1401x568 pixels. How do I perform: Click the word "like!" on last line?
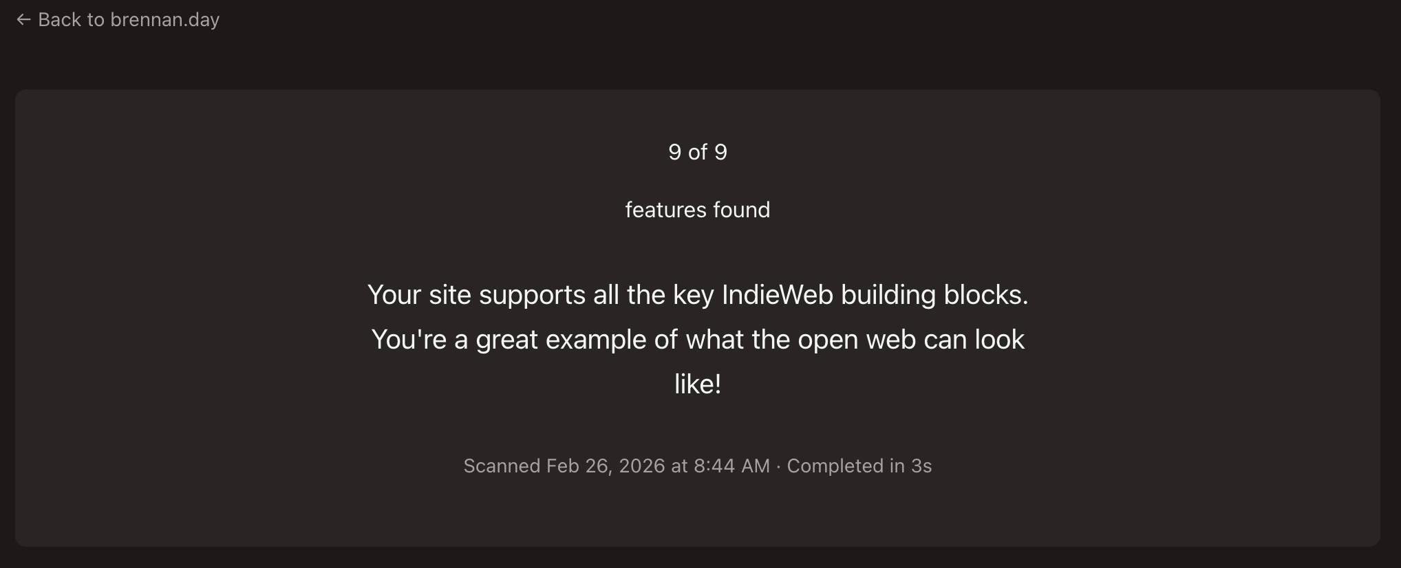(697, 384)
